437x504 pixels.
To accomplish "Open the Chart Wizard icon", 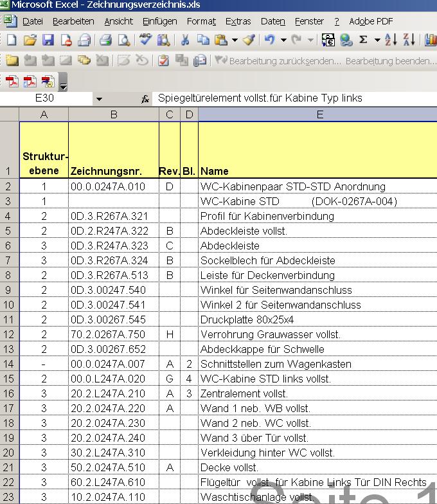I will pos(431,40).
